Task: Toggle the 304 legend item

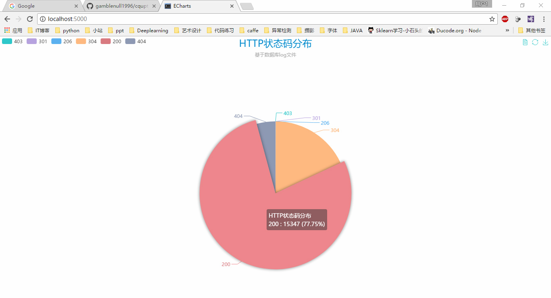Action: 86,41
